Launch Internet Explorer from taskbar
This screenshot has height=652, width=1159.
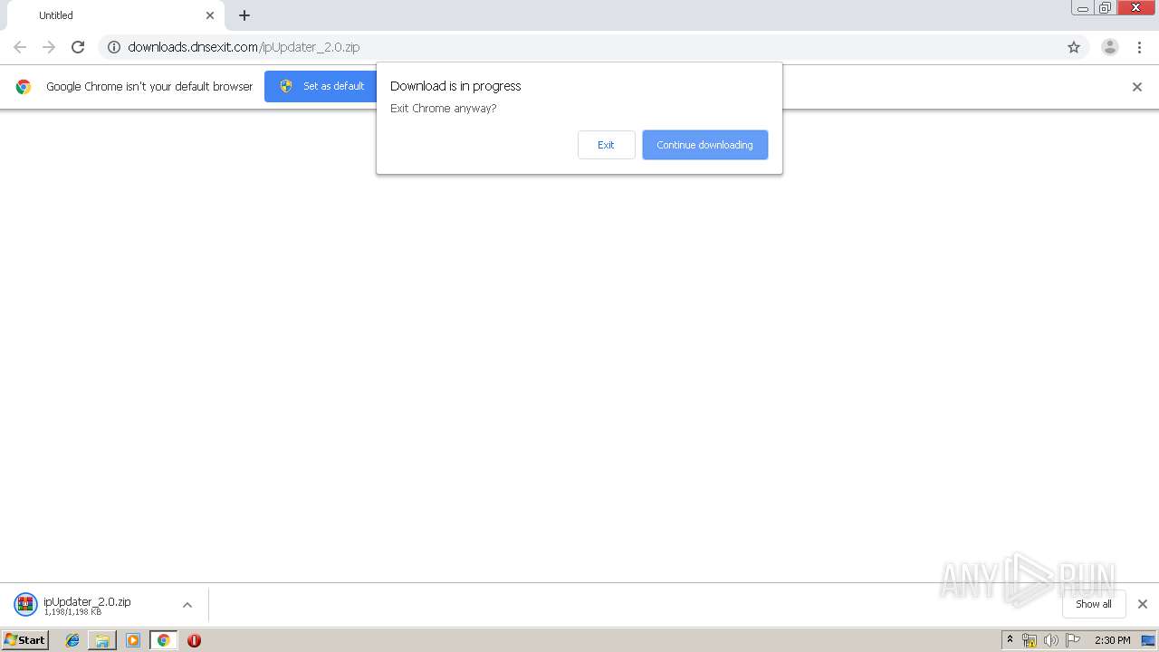[x=72, y=640]
